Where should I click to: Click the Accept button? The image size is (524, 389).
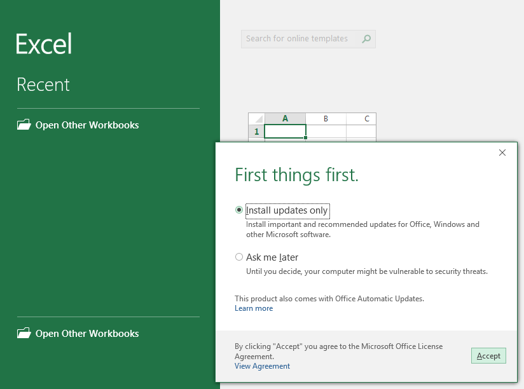pyautogui.click(x=488, y=355)
